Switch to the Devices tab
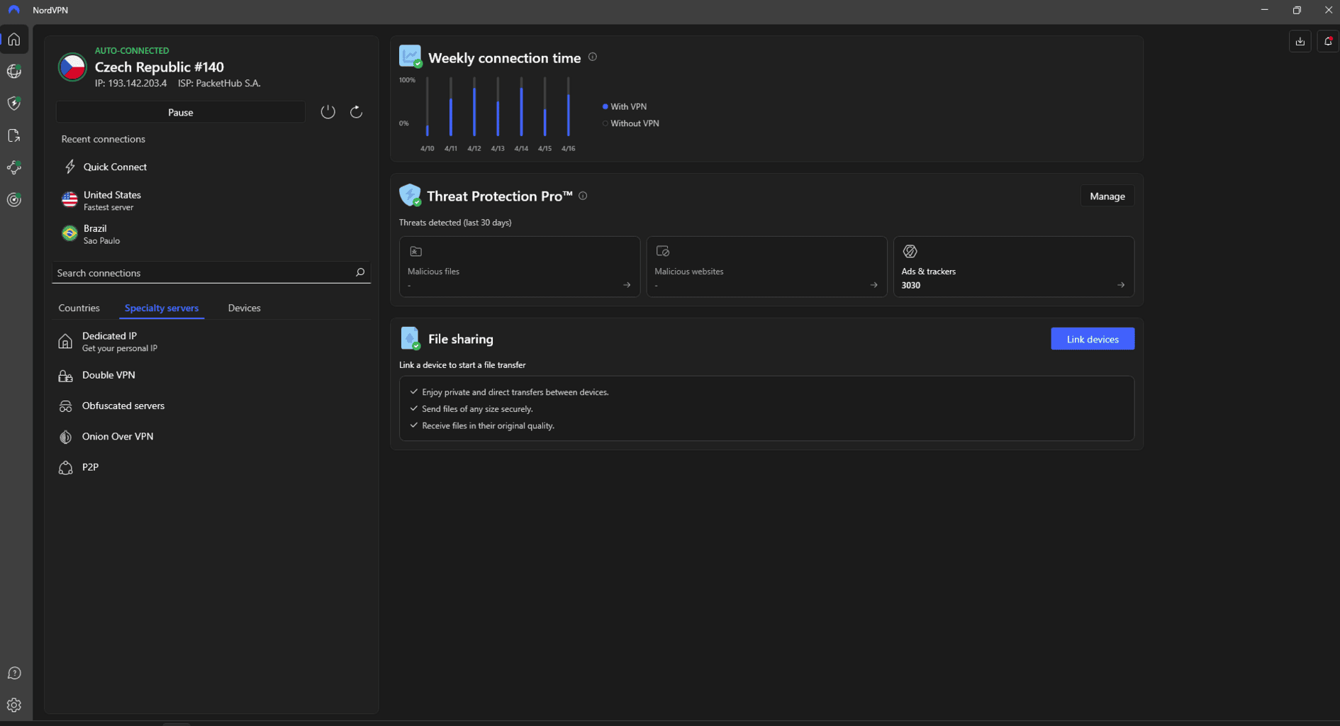 click(x=244, y=308)
